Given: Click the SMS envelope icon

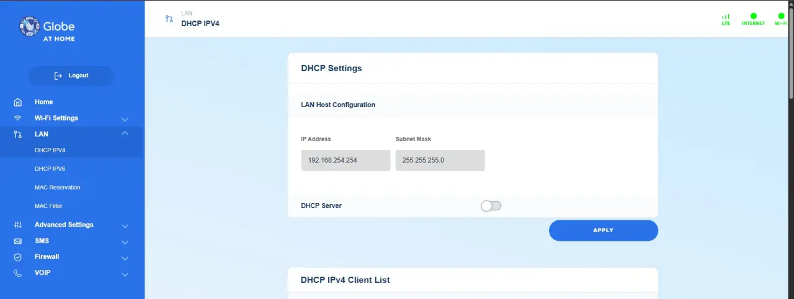Looking at the screenshot, I should (18, 241).
